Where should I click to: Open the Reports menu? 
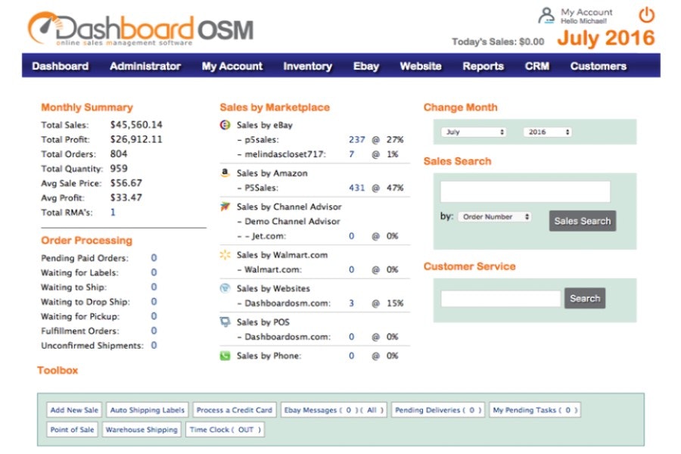483,66
